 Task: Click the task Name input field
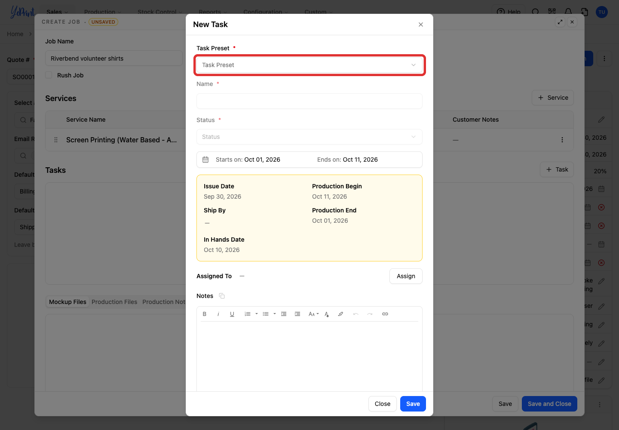tap(309, 101)
